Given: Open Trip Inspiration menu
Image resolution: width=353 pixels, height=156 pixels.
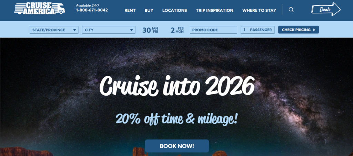Looking at the screenshot, I should [214, 11].
